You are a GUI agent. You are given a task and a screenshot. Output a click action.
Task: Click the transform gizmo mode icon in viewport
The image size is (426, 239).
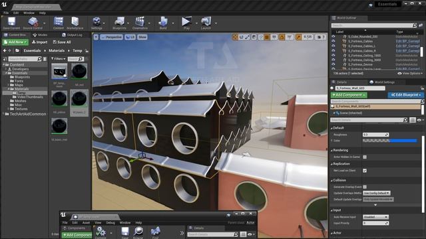(x=235, y=37)
